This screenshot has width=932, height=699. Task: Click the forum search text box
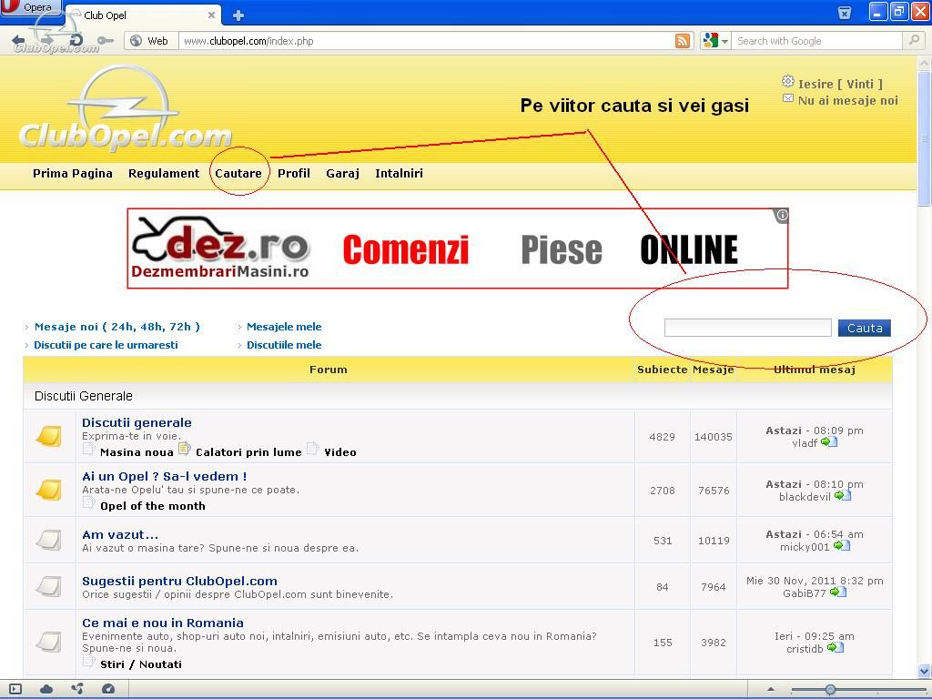pyautogui.click(x=748, y=328)
